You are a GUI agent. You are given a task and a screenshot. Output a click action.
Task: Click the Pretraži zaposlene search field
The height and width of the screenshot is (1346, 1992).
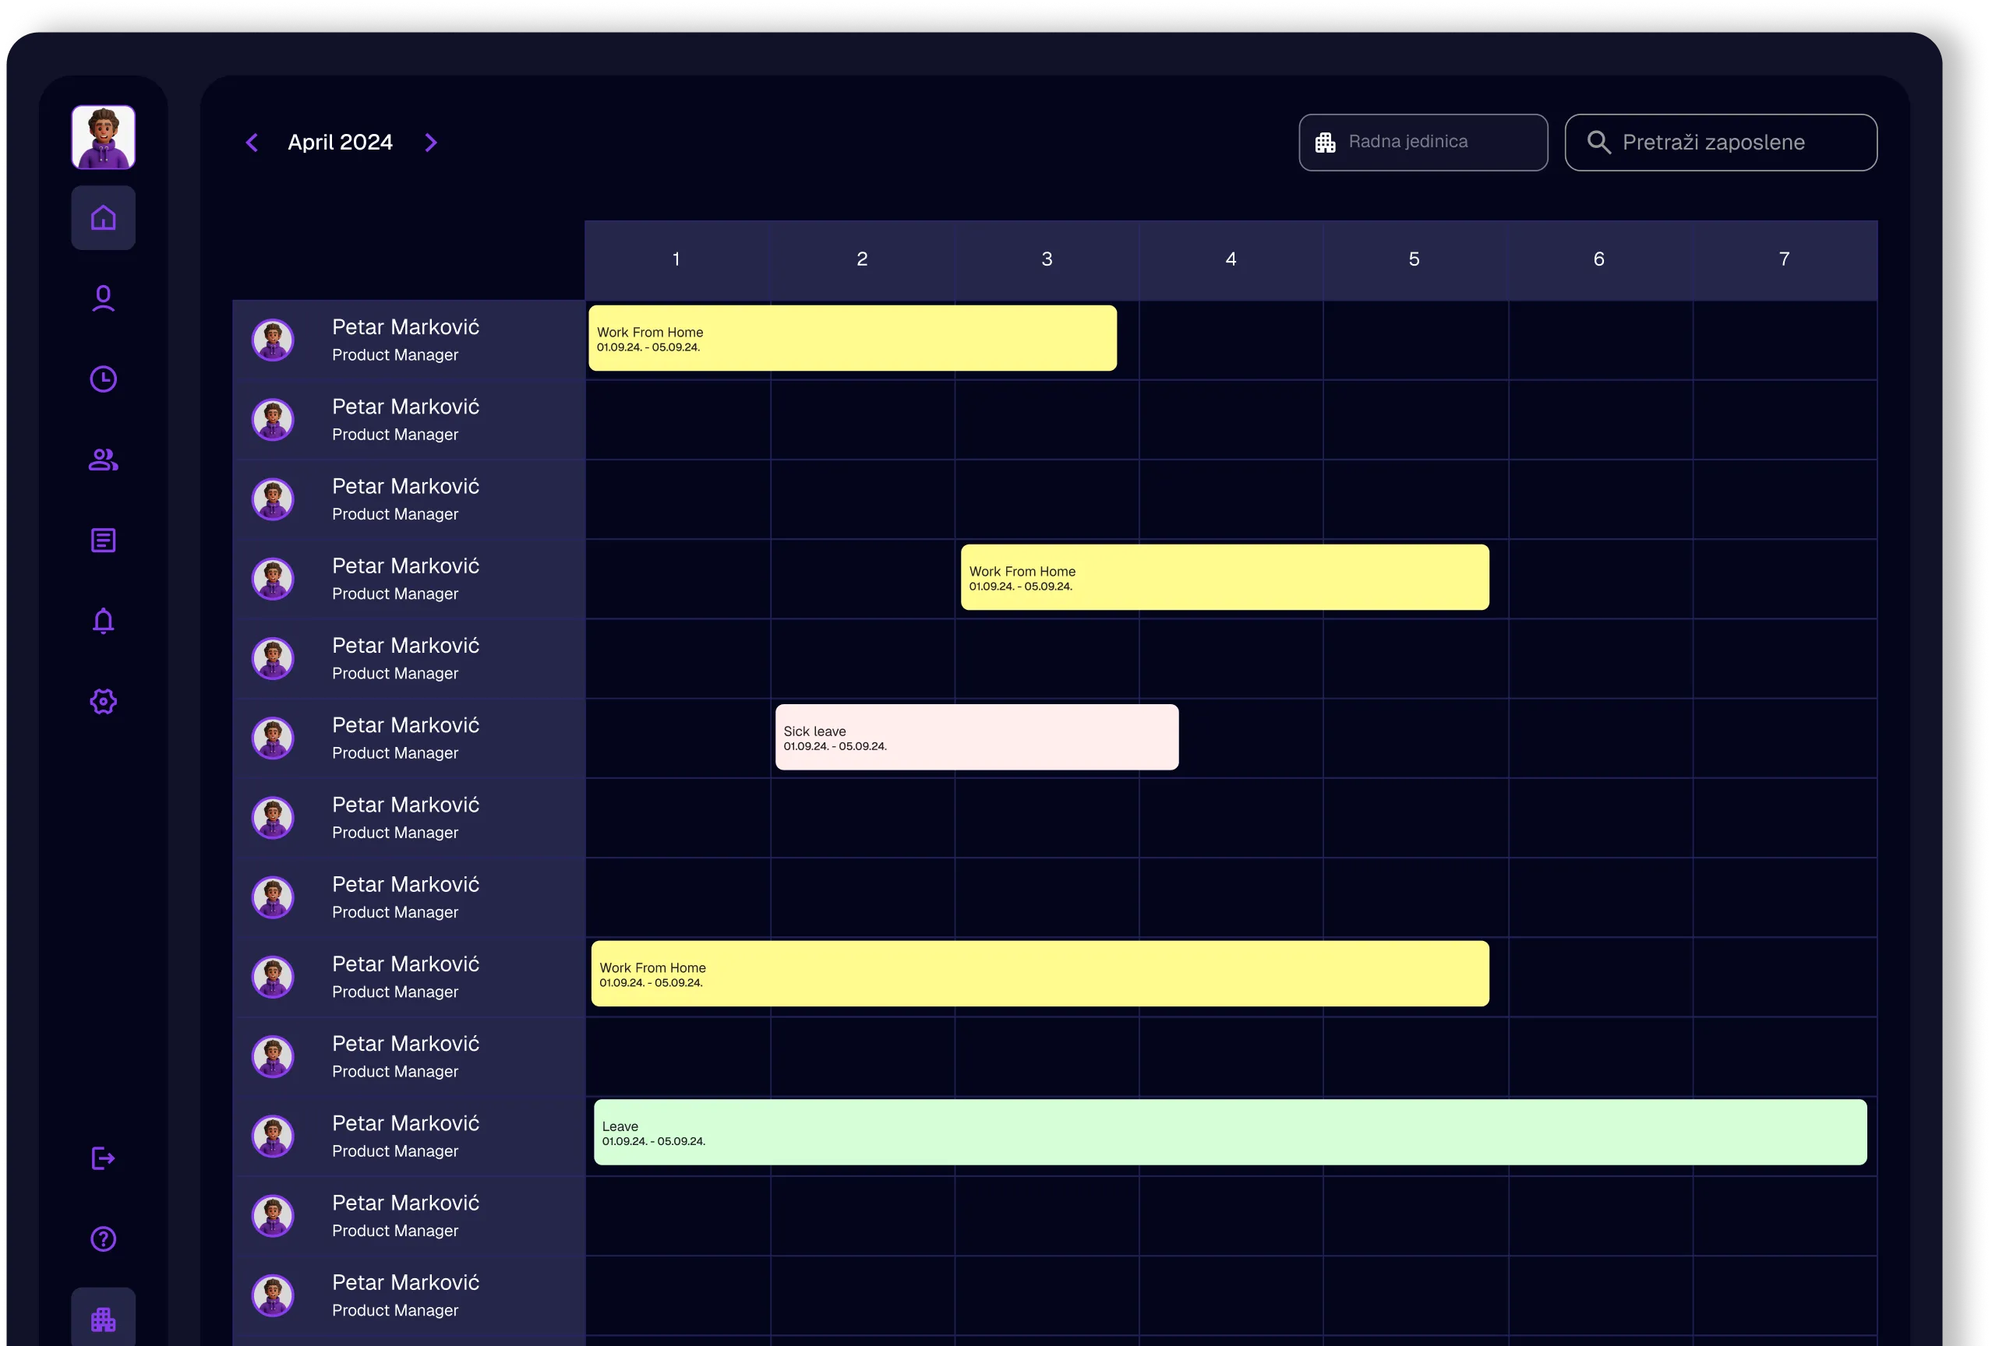click(x=1721, y=143)
